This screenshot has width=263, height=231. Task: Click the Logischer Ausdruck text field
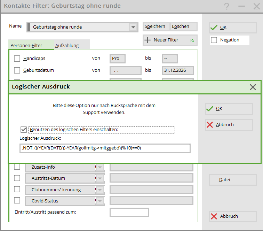pyautogui.click(x=105, y=148)
